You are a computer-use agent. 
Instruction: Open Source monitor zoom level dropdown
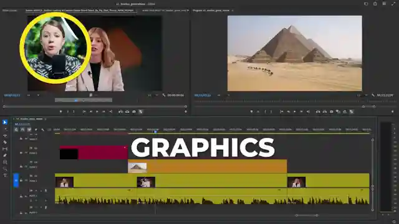tap(33, 95)
